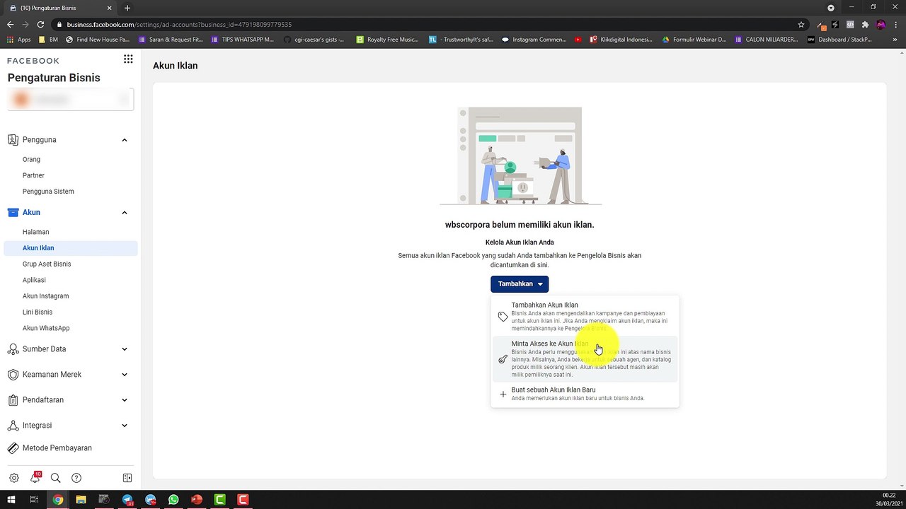Go back with the browser back arrow
The height and width of the screenshot is (509, 906).
point(10,24)
